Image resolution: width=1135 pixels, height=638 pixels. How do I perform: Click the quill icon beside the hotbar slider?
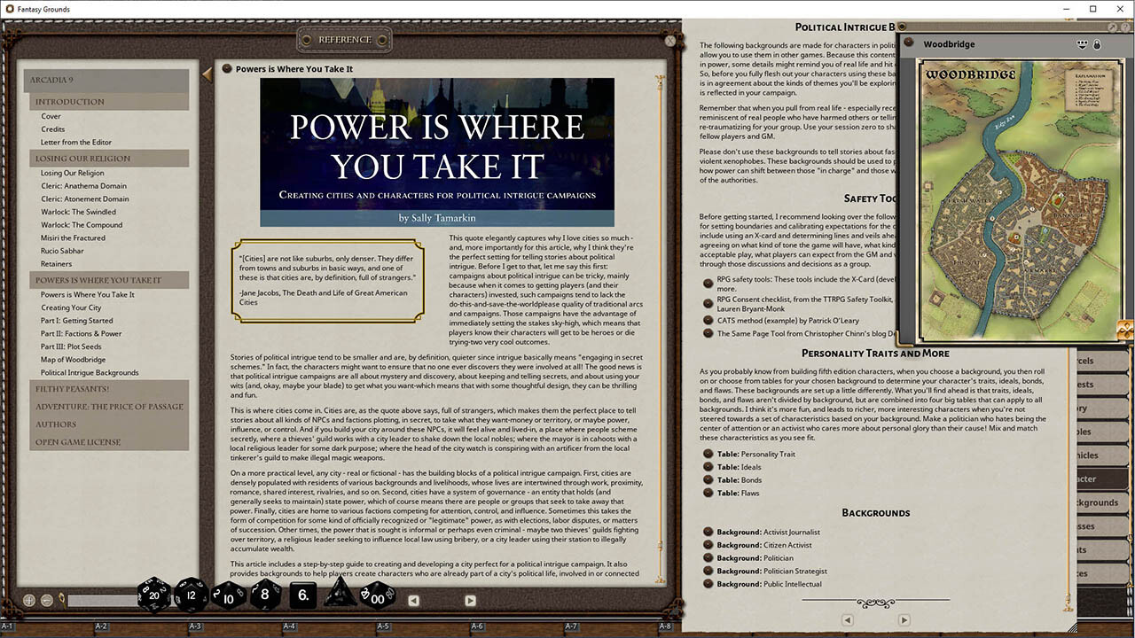[x=62, y=600]
